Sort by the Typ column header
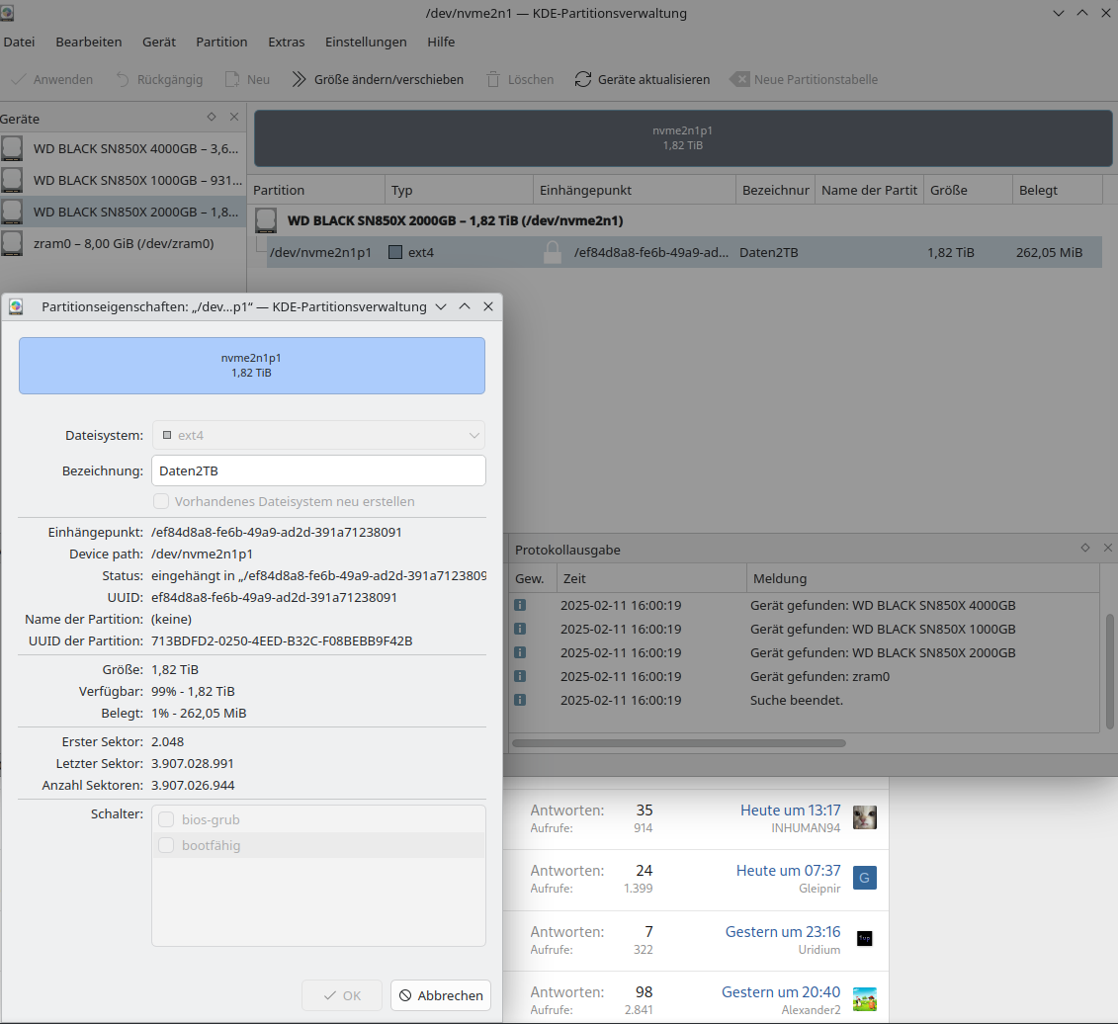1118x1024 pixels. coord(460,191)
